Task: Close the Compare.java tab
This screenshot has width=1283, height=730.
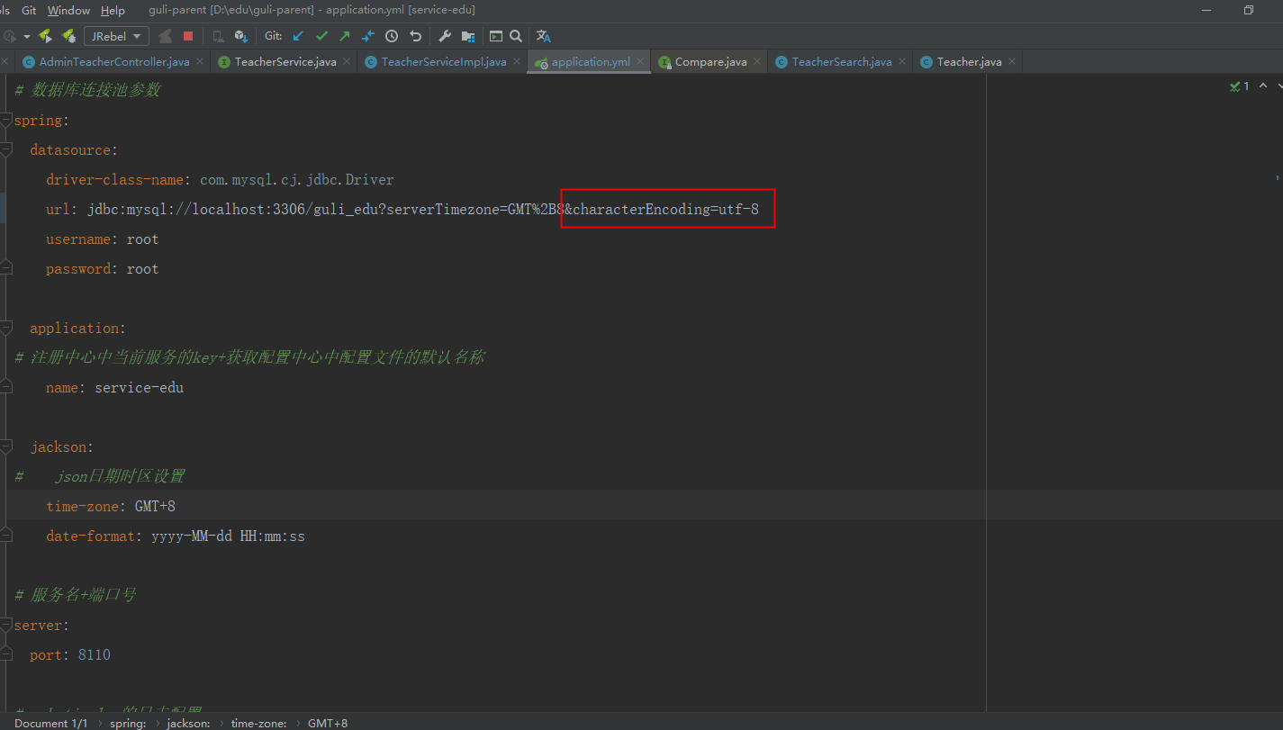Action: (757, 62)
